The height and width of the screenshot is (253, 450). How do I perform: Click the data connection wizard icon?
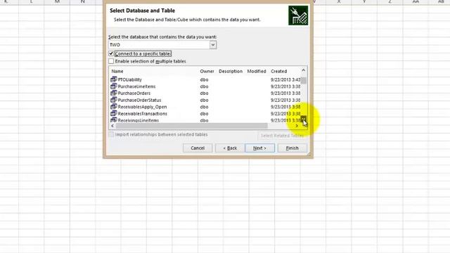(298, 15)
